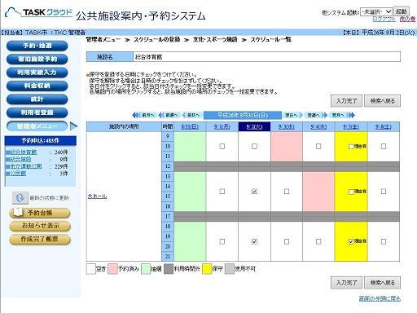This screenshot has height=313, width=417.
Task: Click the upper 入力完了 button
Action: tap(346, 101)
